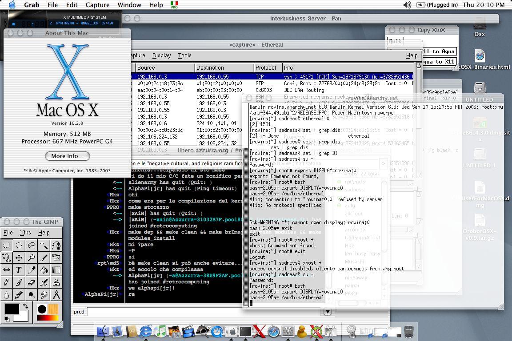Select GIMP's Eraser tool

click(32, 282)
